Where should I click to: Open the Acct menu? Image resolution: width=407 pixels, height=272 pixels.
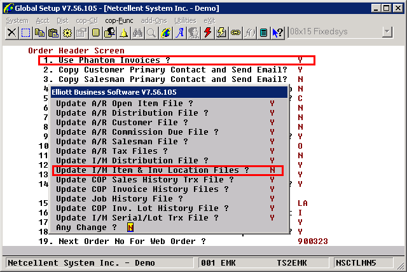43,20
